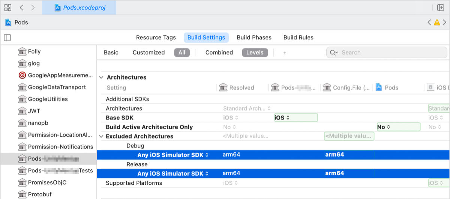This screenshot has height=199, width=450.
Task: Open Build Active Architecture Only No popup in Pods column
Action: pyautogui.click(x=398, y=127)
